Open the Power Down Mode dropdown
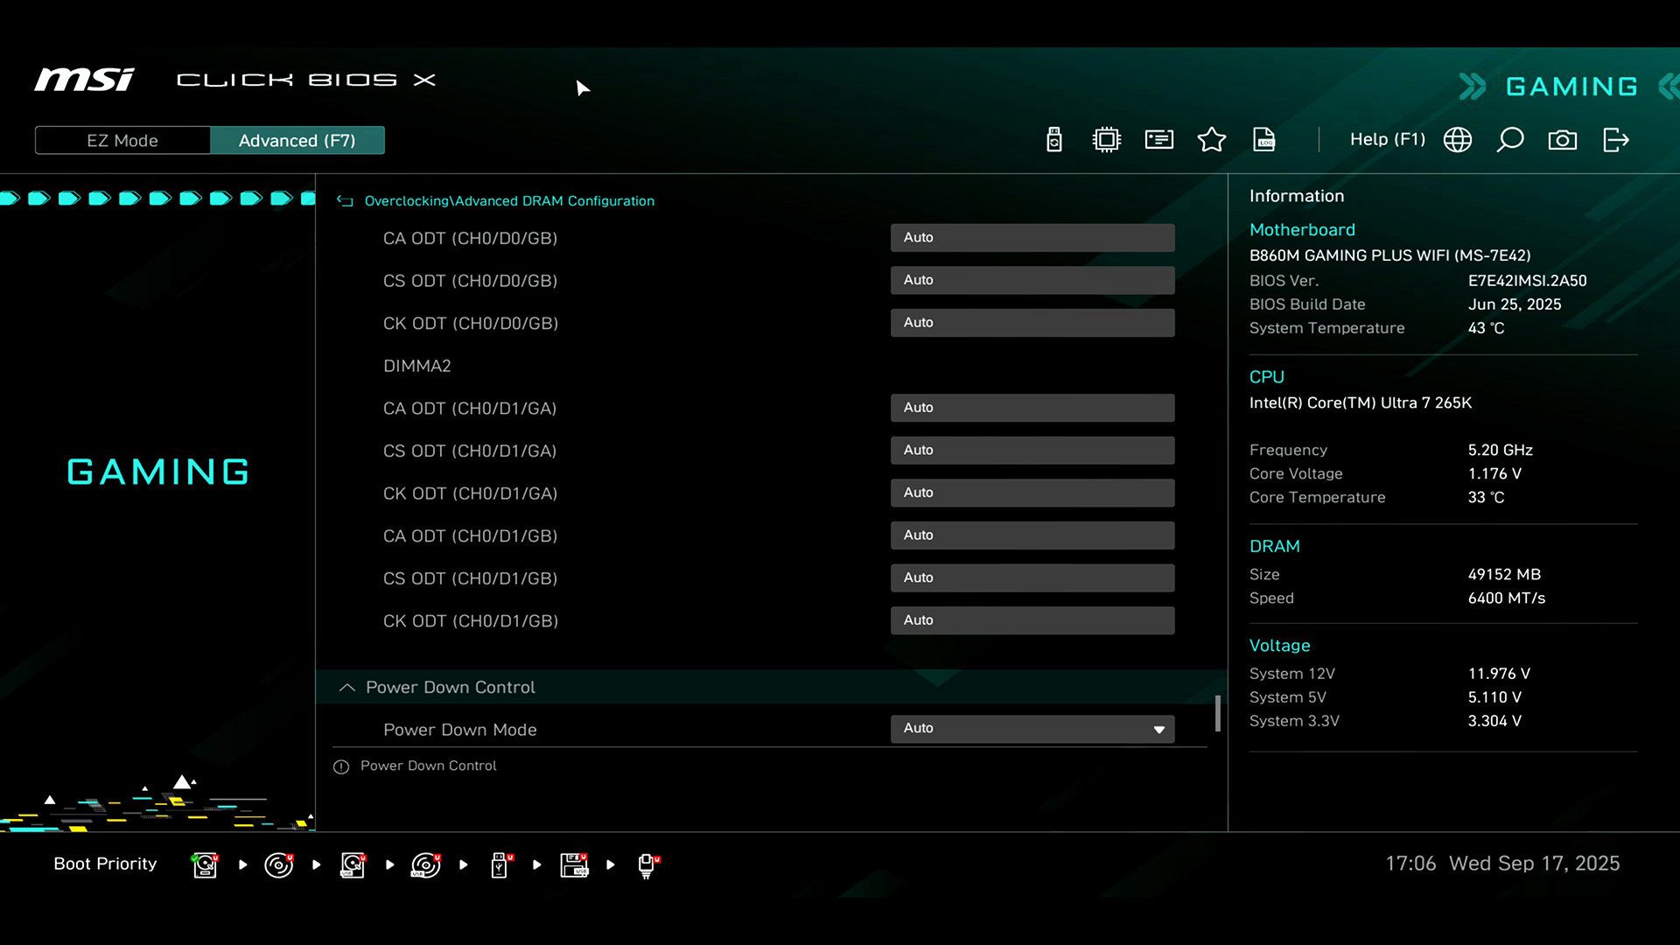 click(x=1032, y=729)
